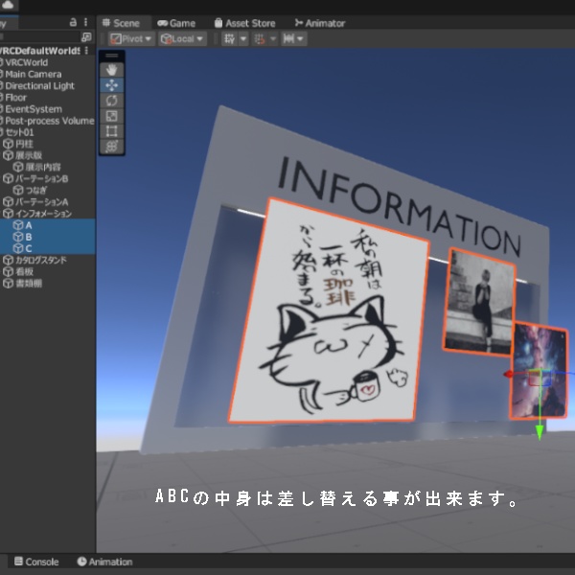Open the Animation tab

104,562
